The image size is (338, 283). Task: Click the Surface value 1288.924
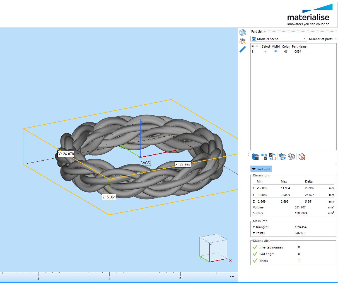(x=301, y=213)
